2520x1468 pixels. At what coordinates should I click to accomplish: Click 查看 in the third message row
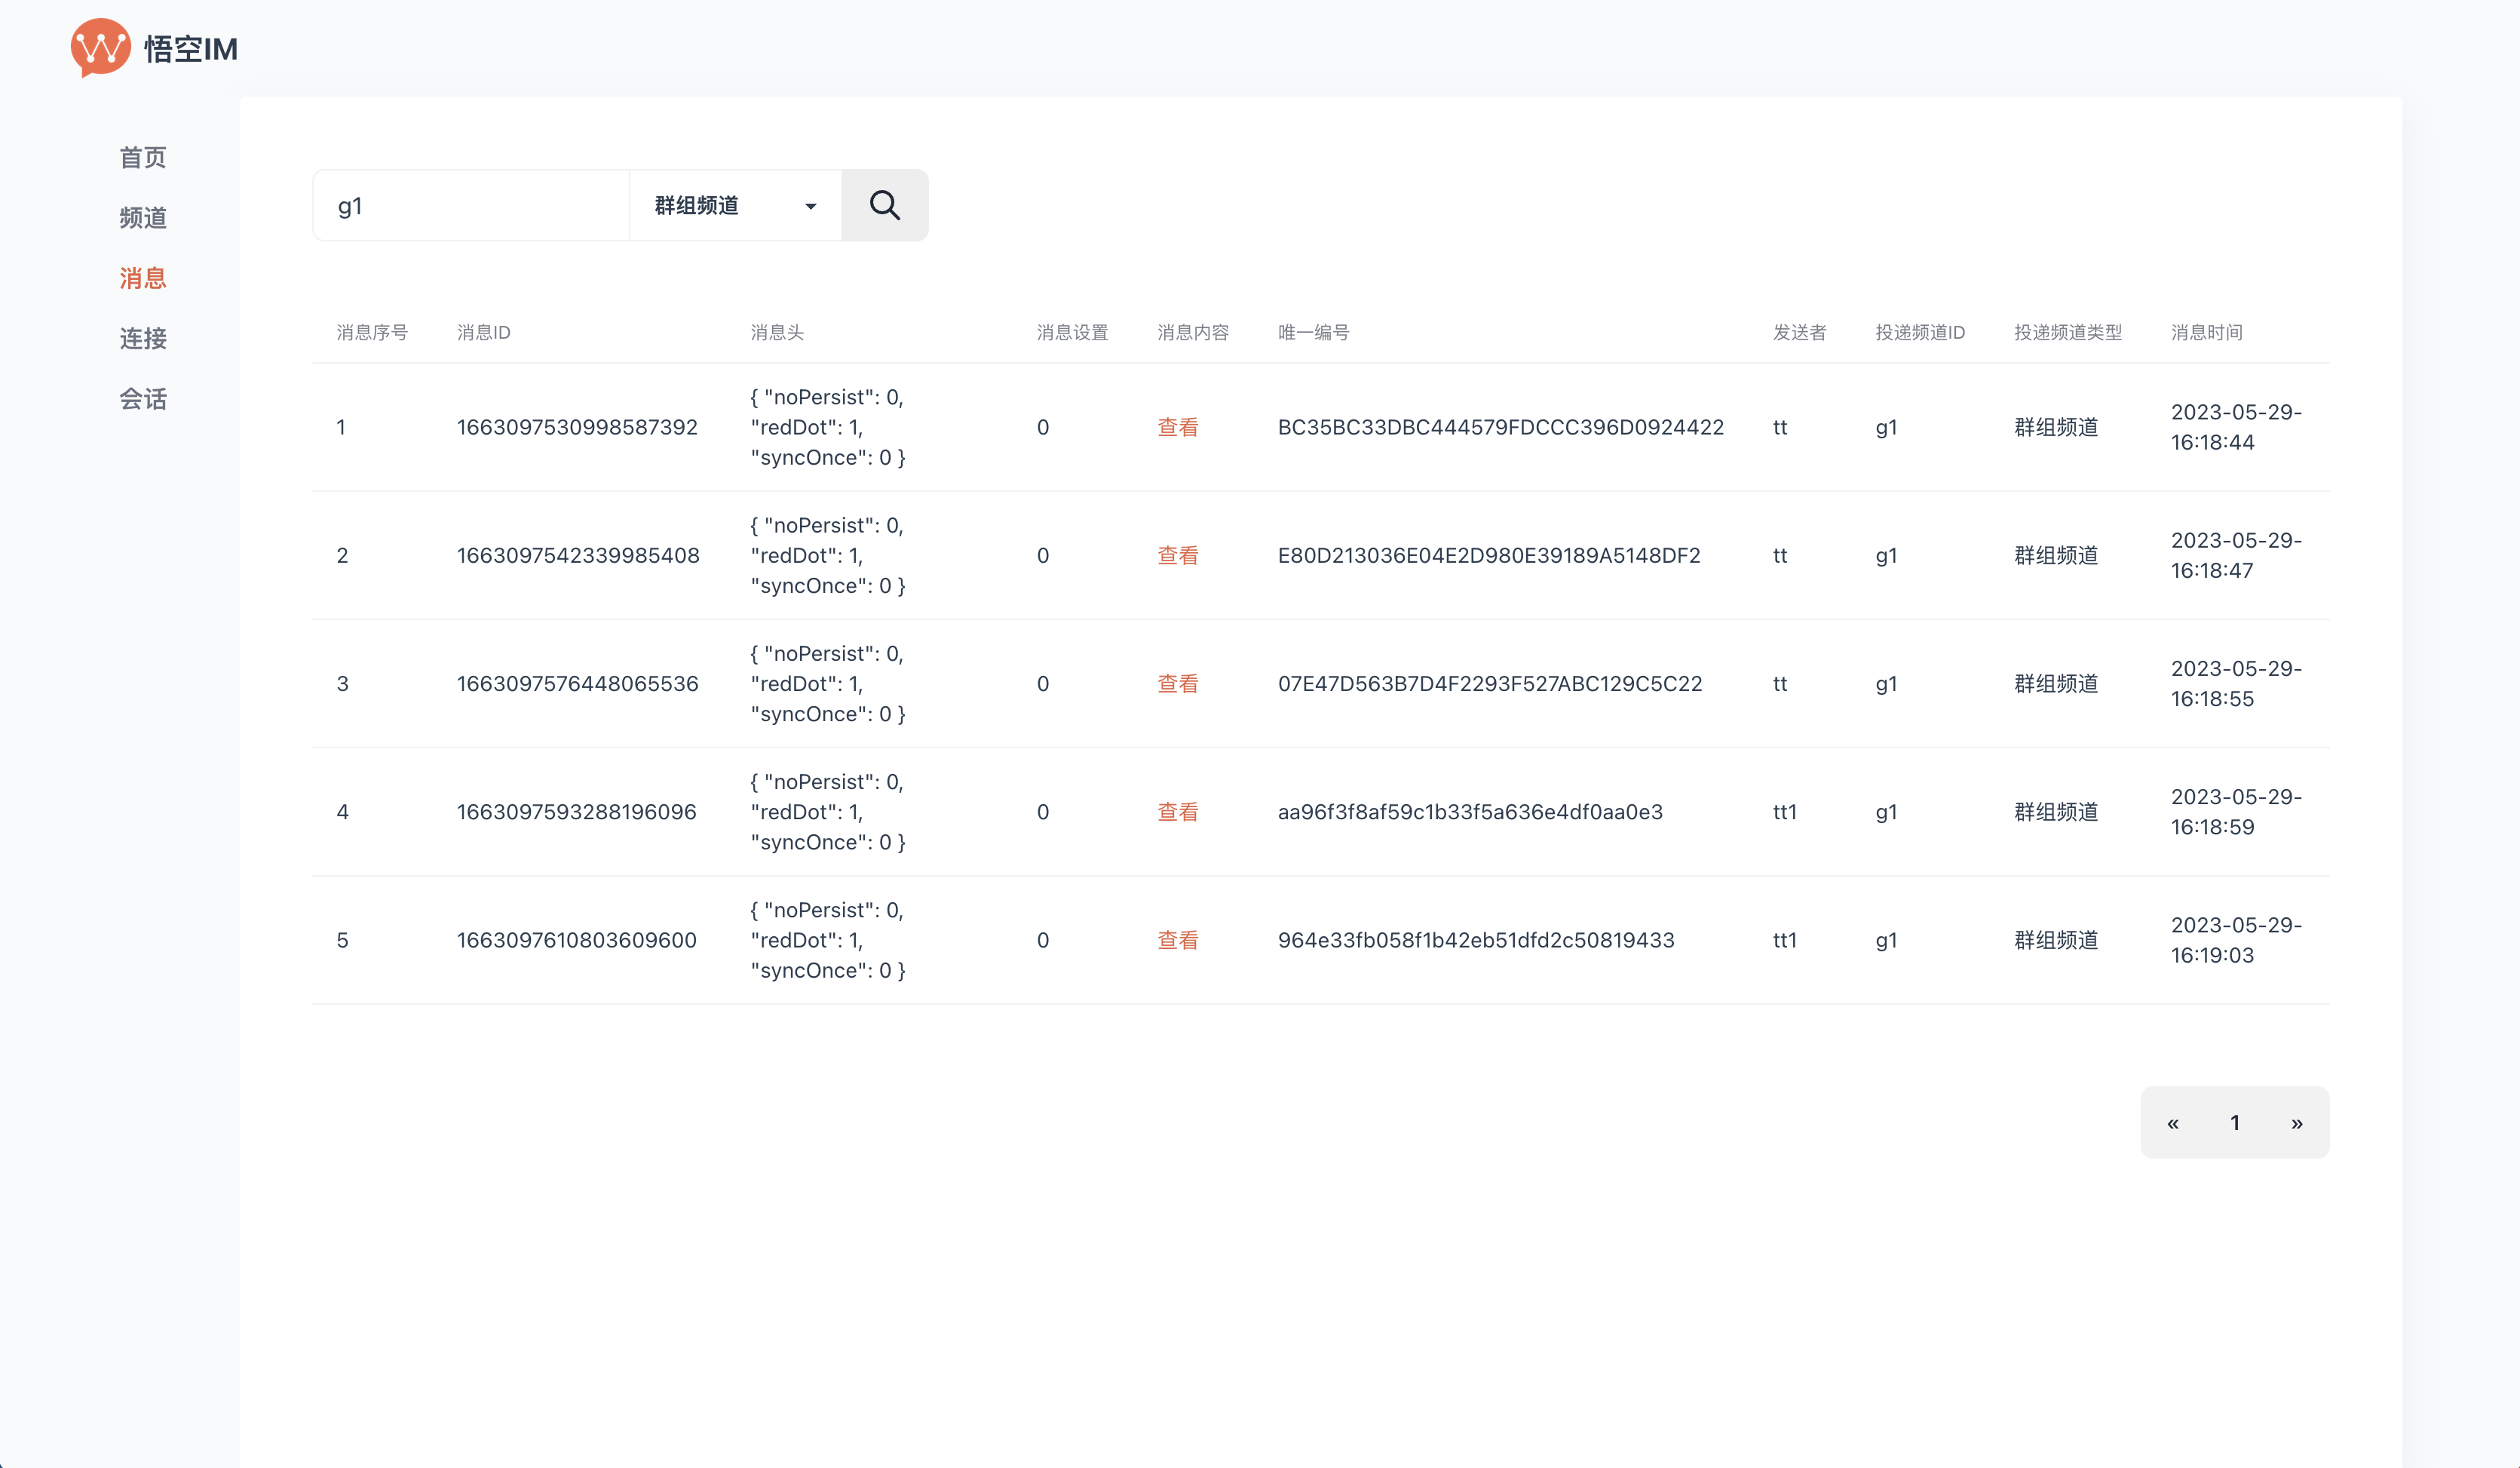coord(1177,683)
